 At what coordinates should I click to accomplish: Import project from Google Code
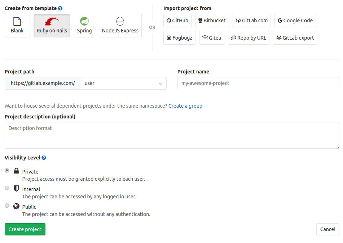(x=295, y=21)
